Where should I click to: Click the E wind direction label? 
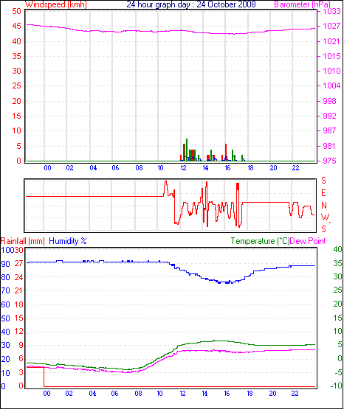323,193
